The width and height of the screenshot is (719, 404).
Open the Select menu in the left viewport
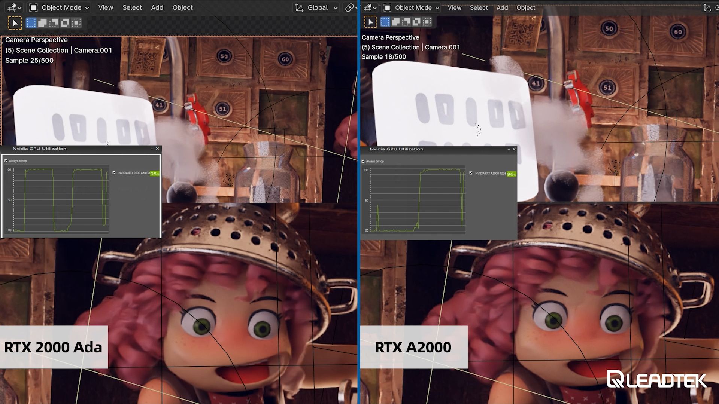pos(132,7)
